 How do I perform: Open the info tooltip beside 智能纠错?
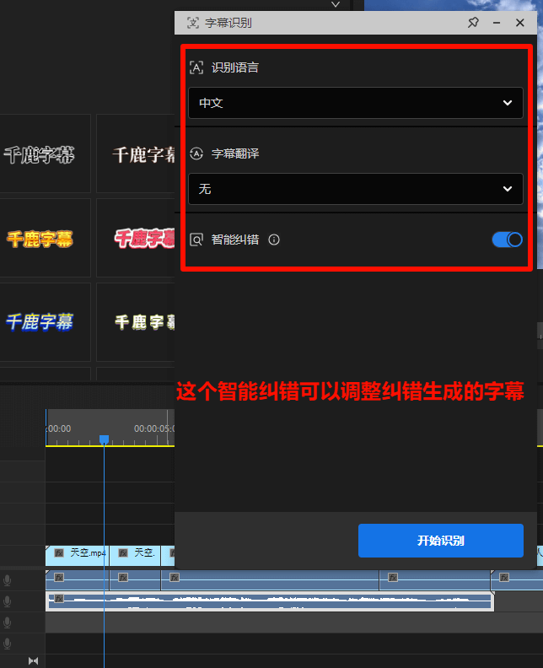pos(274,240)
